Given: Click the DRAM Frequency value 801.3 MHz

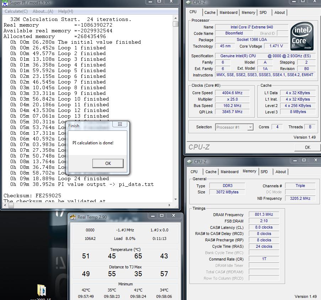Looking at the screenshot, I should (264, 214).
